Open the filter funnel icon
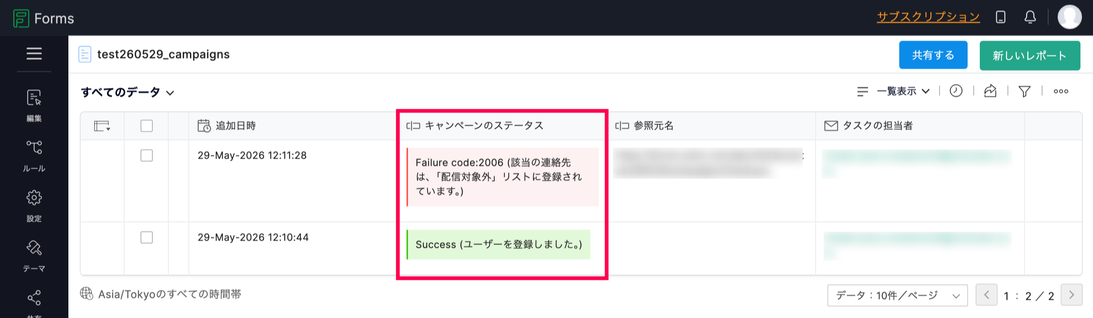Viewport: 1093px width, 318px height. point(1024,91)
